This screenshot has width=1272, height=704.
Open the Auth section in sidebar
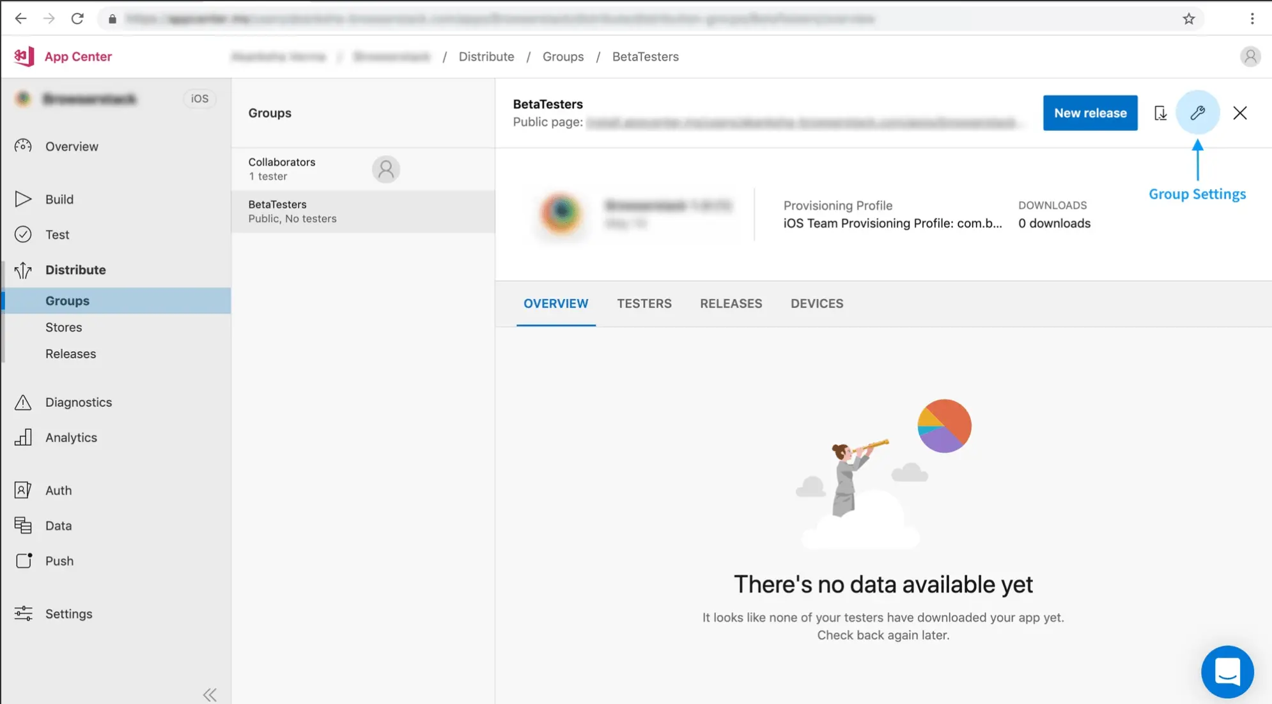[x=58, y=490]
